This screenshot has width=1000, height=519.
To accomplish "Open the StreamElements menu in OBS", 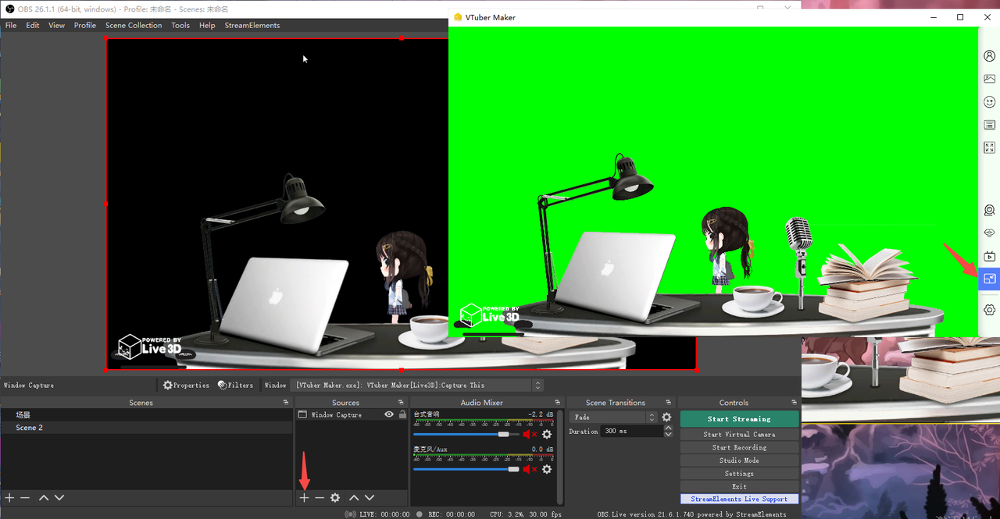I will point(252,25).
